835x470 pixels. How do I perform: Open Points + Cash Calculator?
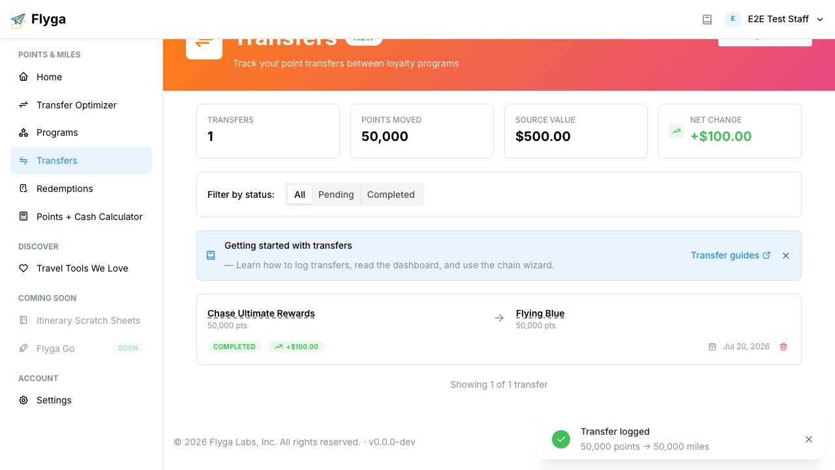(x=81, y=217)
